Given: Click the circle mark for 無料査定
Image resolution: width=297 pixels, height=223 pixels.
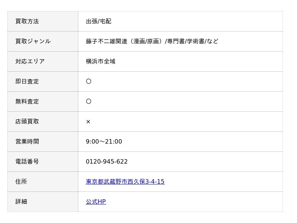Looking at the screenshot, I should (88, 101).
